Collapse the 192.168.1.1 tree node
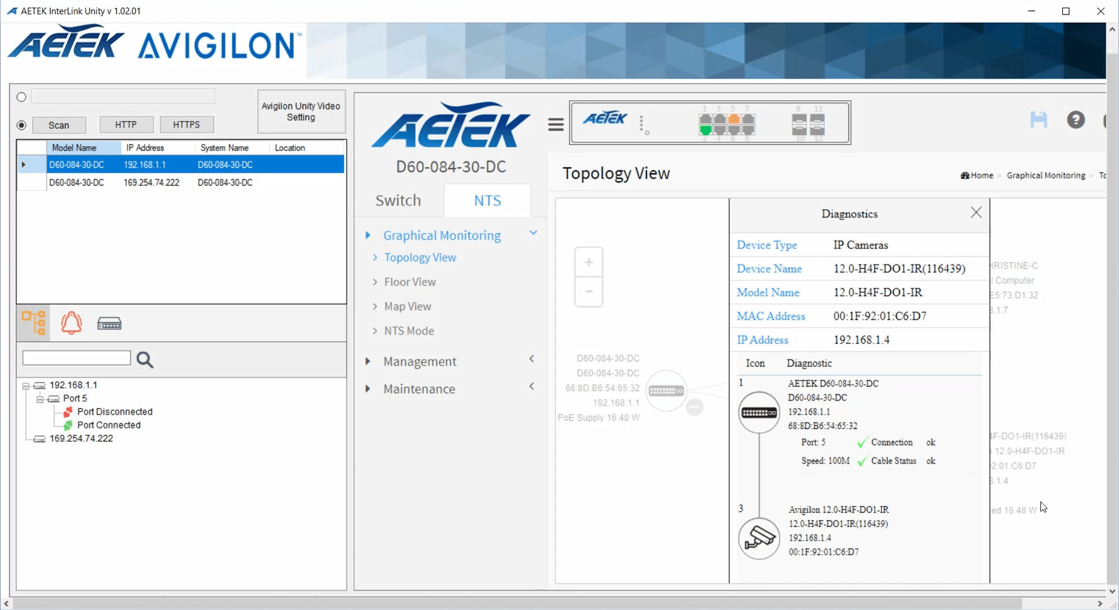This screenshot has width=1119, height=610. 26,386
